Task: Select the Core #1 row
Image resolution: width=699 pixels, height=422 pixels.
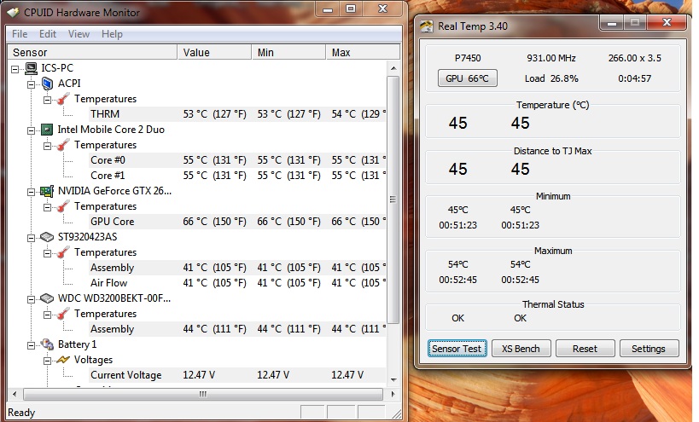Action: (x=237, y=176)
